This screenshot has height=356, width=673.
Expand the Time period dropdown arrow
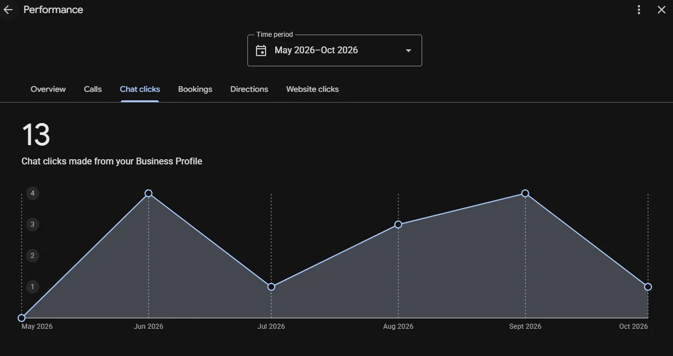[x=409, y=50]
